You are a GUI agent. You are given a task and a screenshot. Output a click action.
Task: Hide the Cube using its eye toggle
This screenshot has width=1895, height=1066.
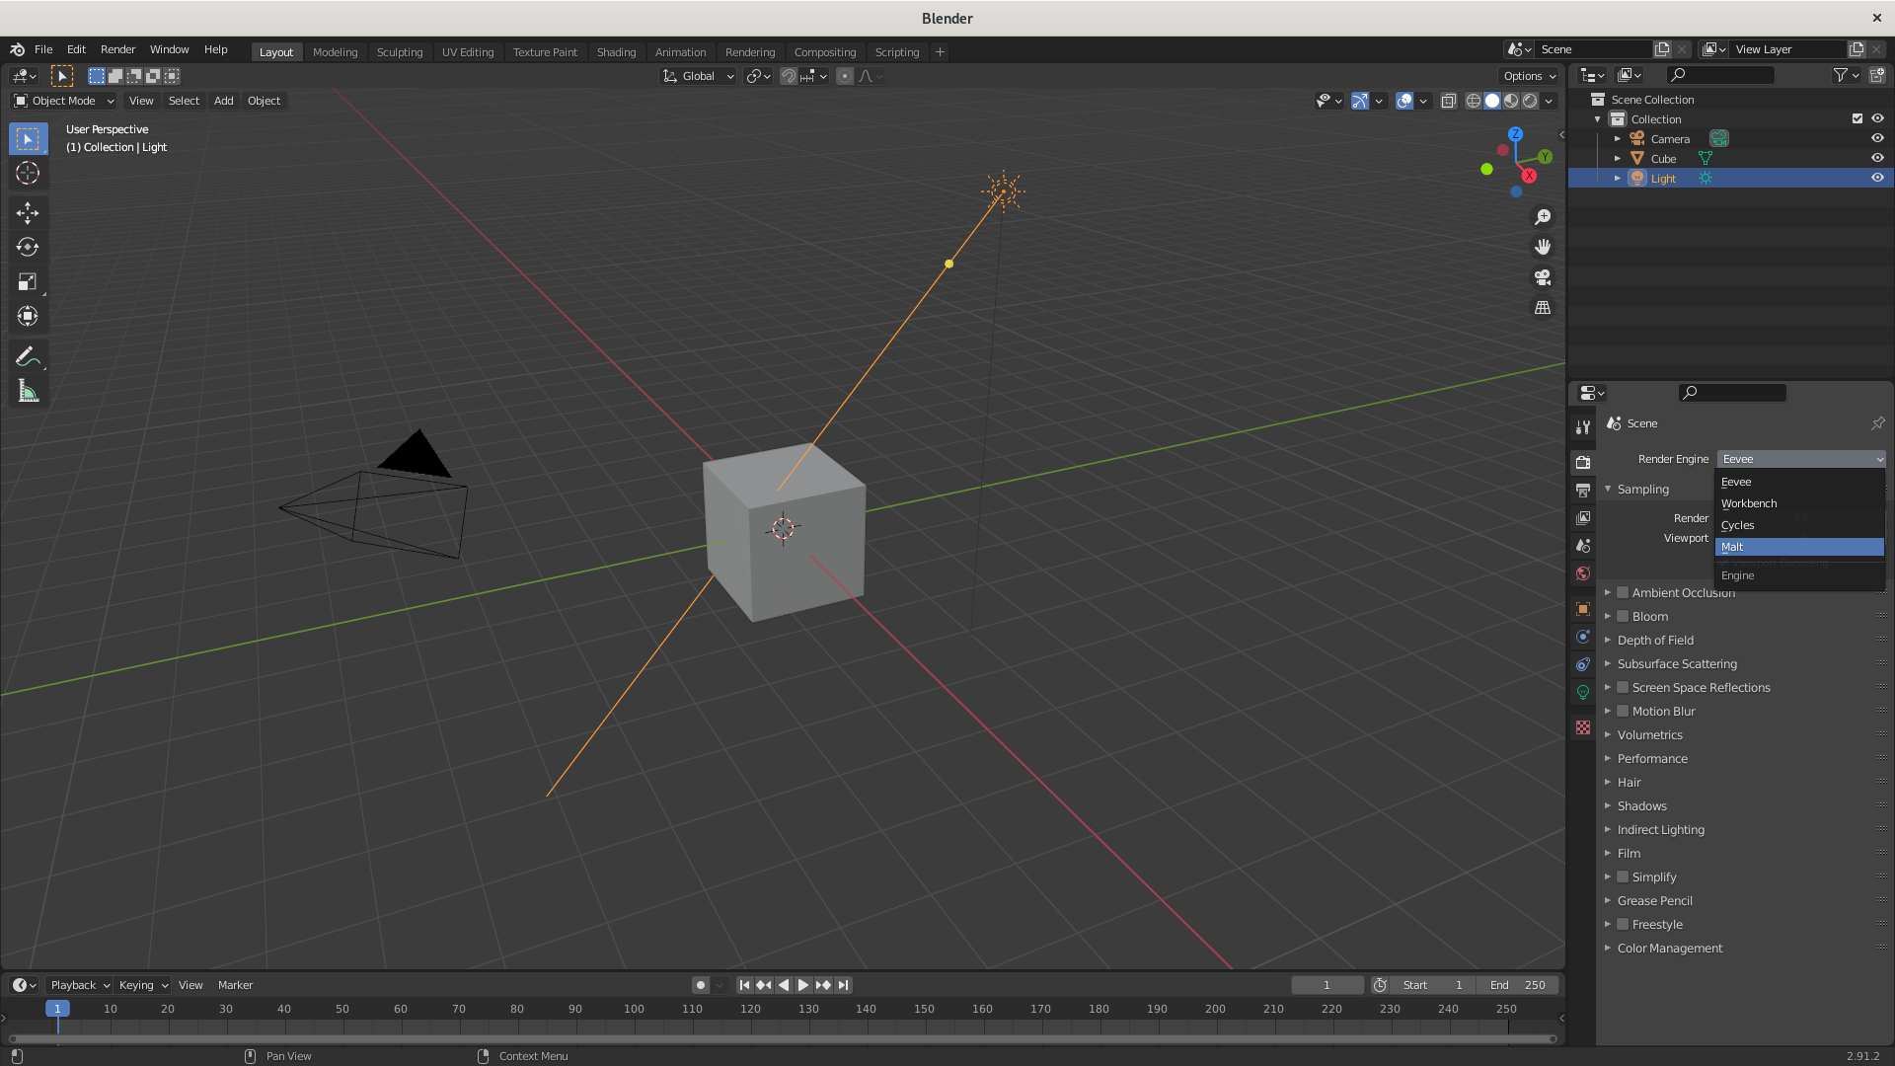pyautogui.click(x=1877, y=158)
